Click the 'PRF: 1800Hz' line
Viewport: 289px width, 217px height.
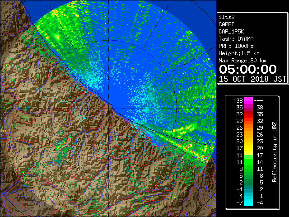tap(236, 46)
